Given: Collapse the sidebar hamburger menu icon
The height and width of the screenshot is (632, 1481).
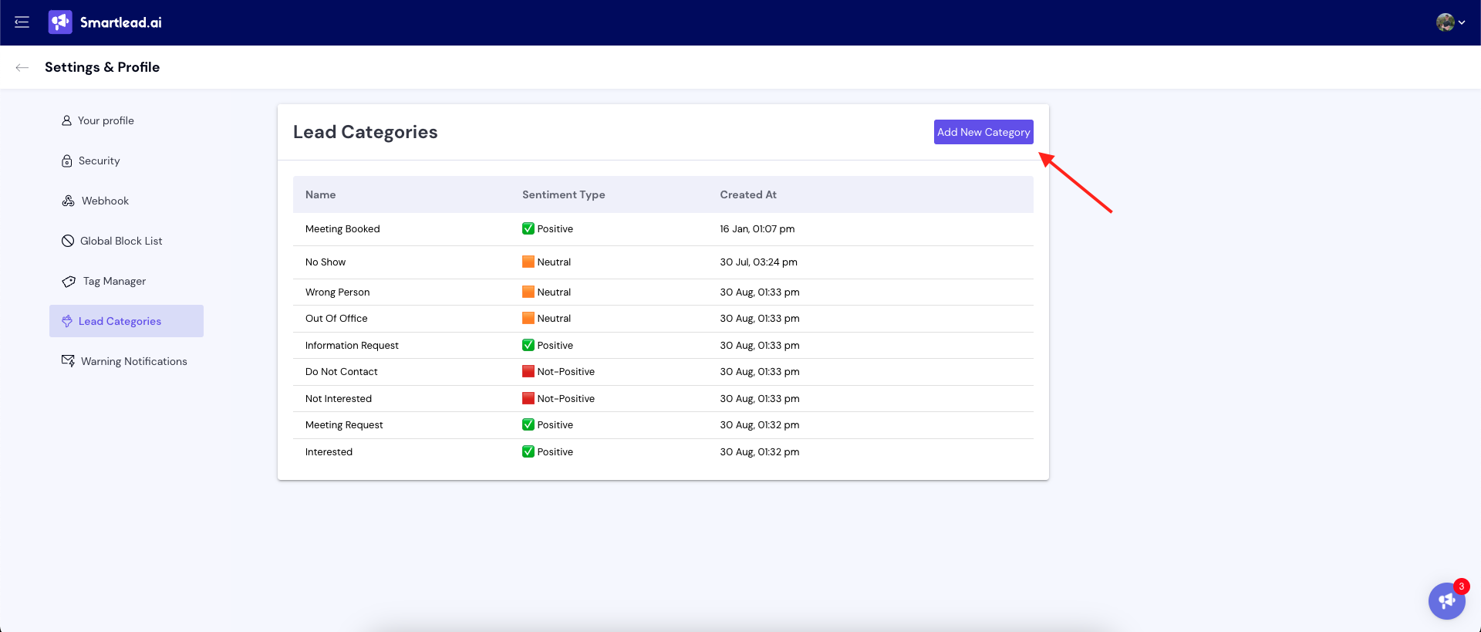Looking at the screenshot, I should 22,22.
